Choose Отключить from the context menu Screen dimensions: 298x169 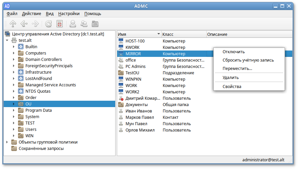234,52
